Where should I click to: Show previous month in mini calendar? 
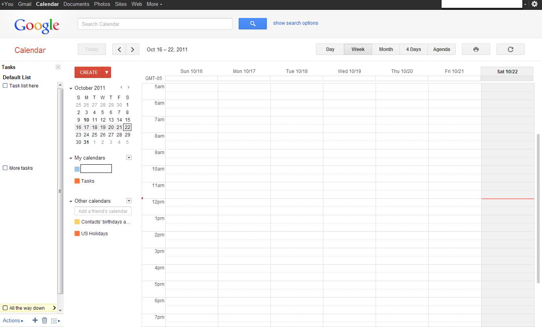tap(122, 87)
